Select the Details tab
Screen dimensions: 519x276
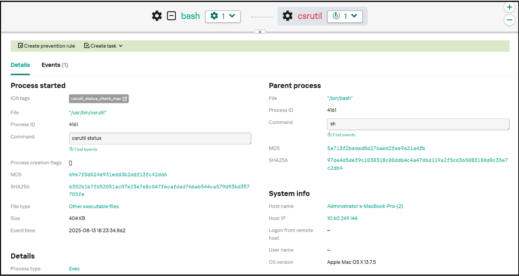20,65
